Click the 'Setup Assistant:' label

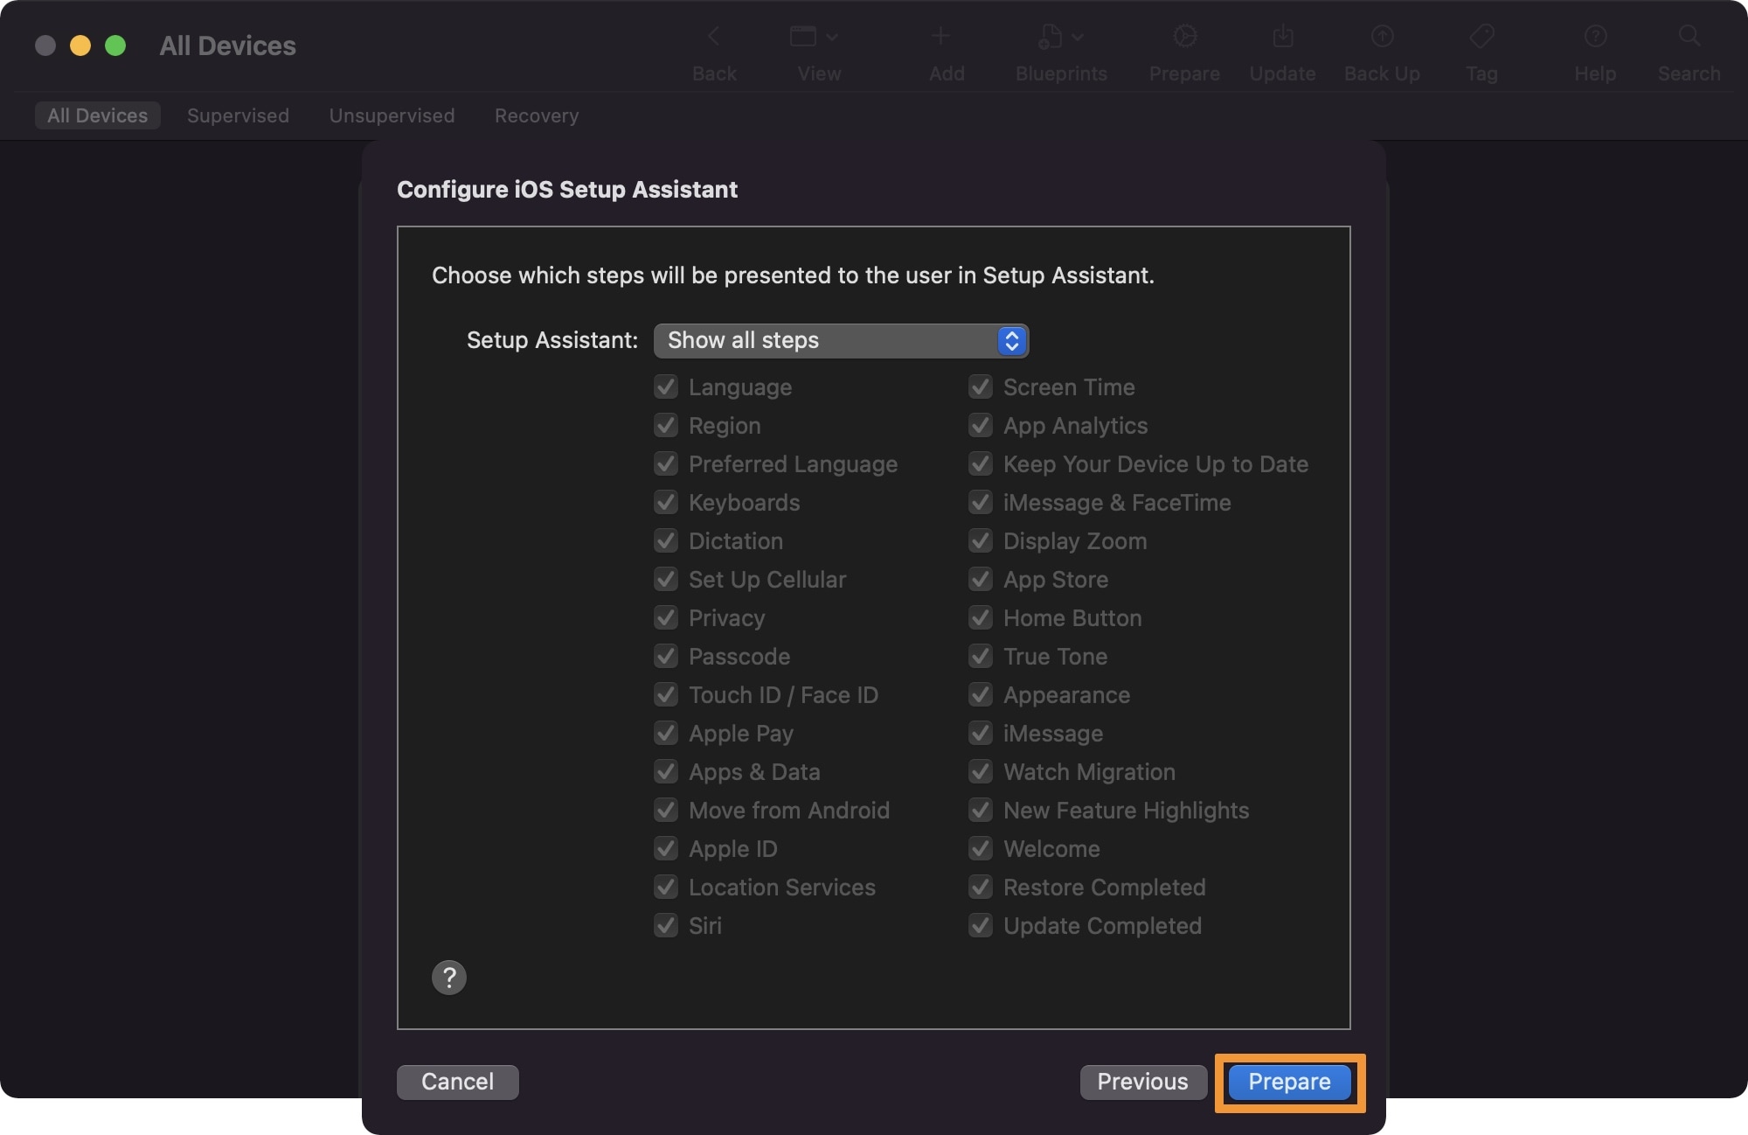pyautogui.click(x=552, y=340)
